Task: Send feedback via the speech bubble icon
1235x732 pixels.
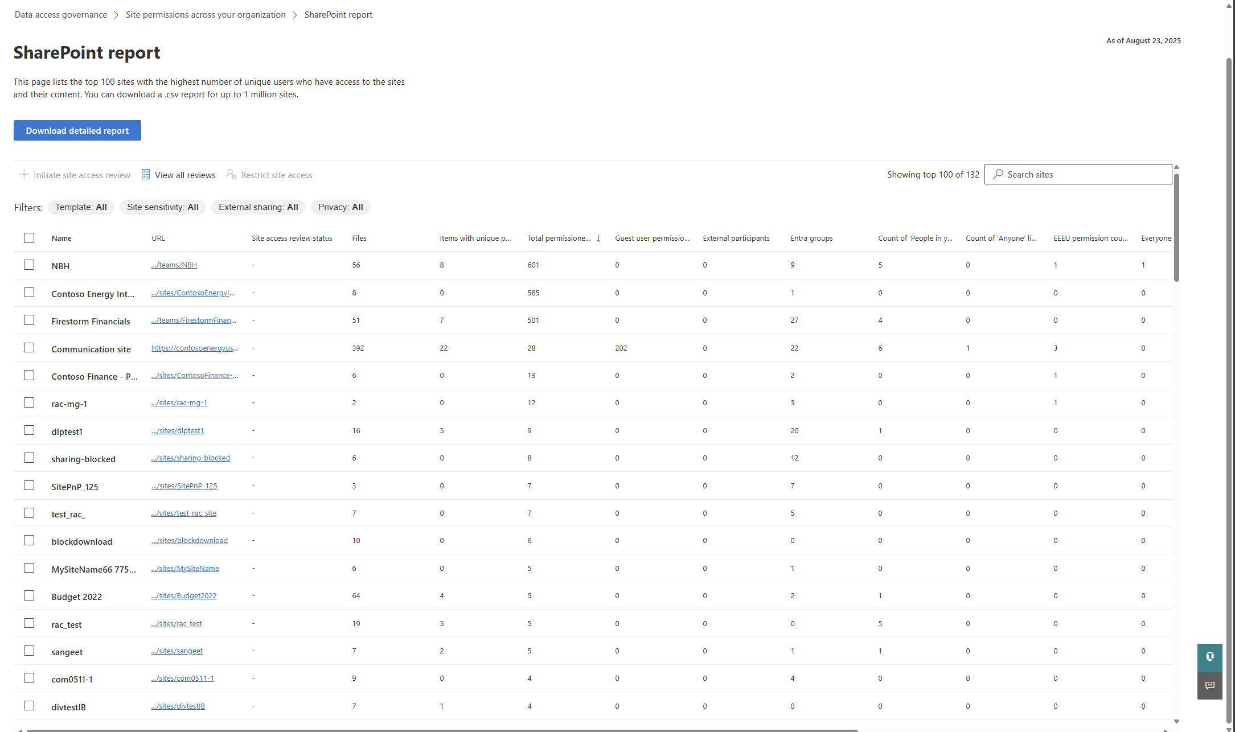Action: (x=1209, y=686)
